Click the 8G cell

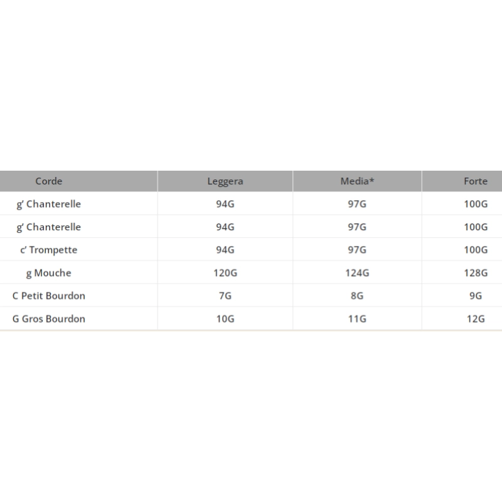coord(357,296)
